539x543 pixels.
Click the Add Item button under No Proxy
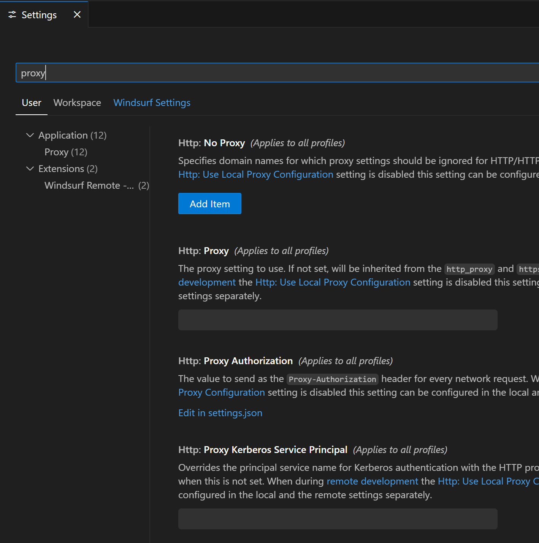(x=209, y=203)
